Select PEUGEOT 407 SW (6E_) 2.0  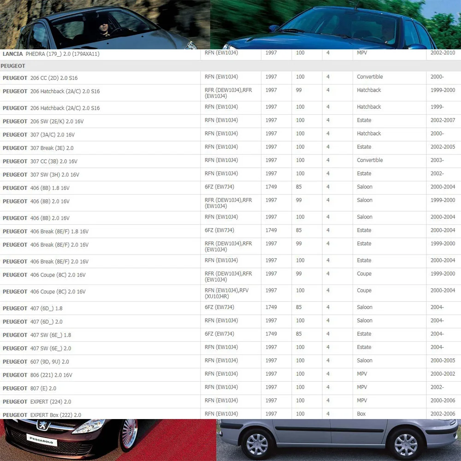(x=37, y=349)
